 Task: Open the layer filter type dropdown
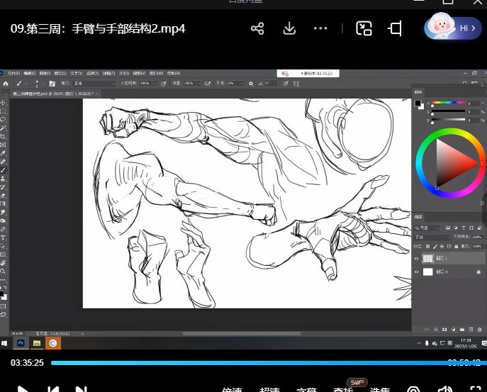click(428, 228)
